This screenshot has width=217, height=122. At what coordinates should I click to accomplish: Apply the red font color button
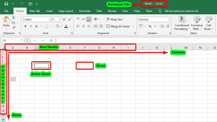pos(66,26)
